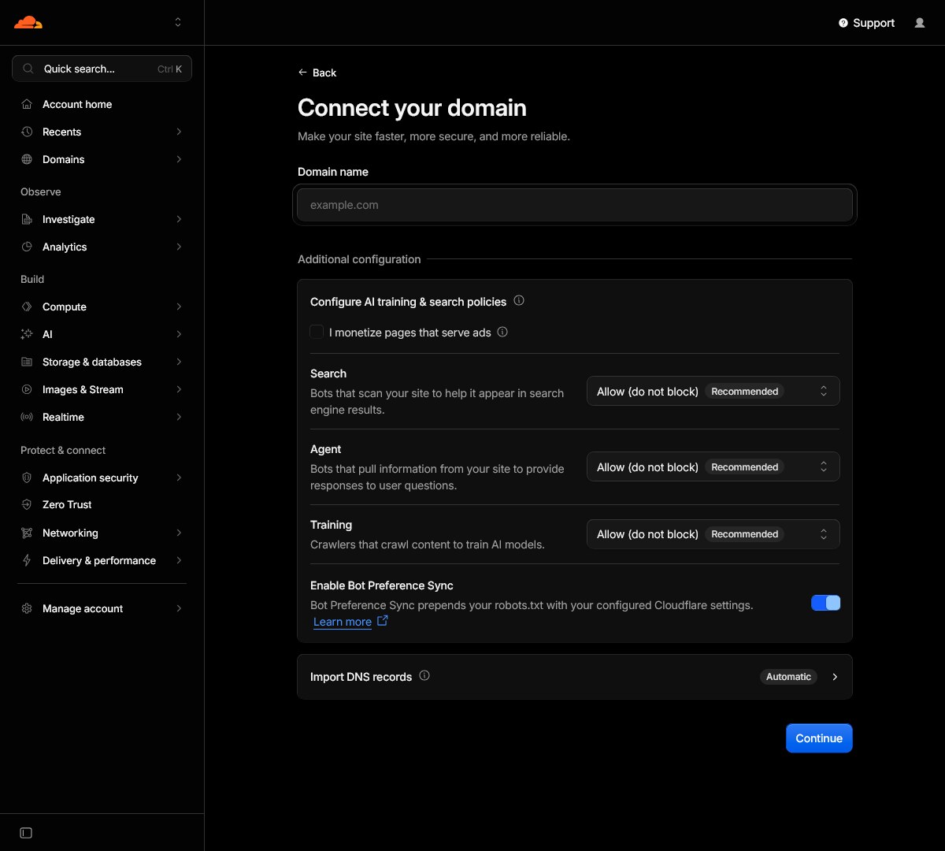The image size is (945, 851).
Task: Click the Recents clock icon
Action: click(27, 132)
